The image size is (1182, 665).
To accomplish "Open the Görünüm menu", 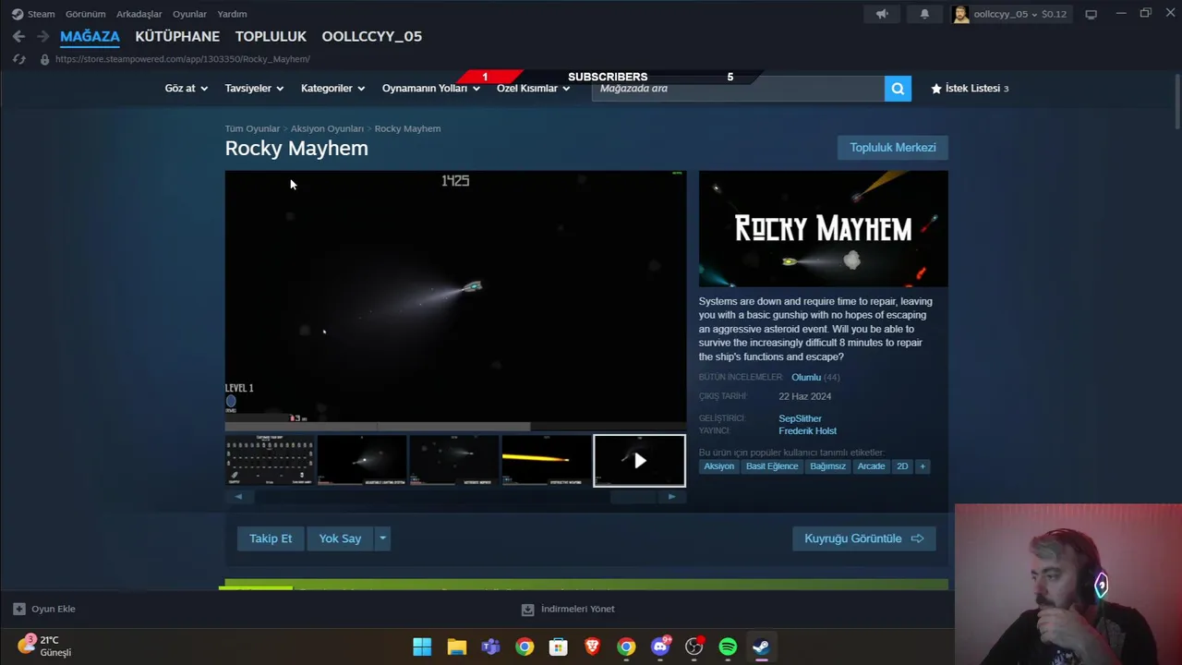I will point(85,14).
